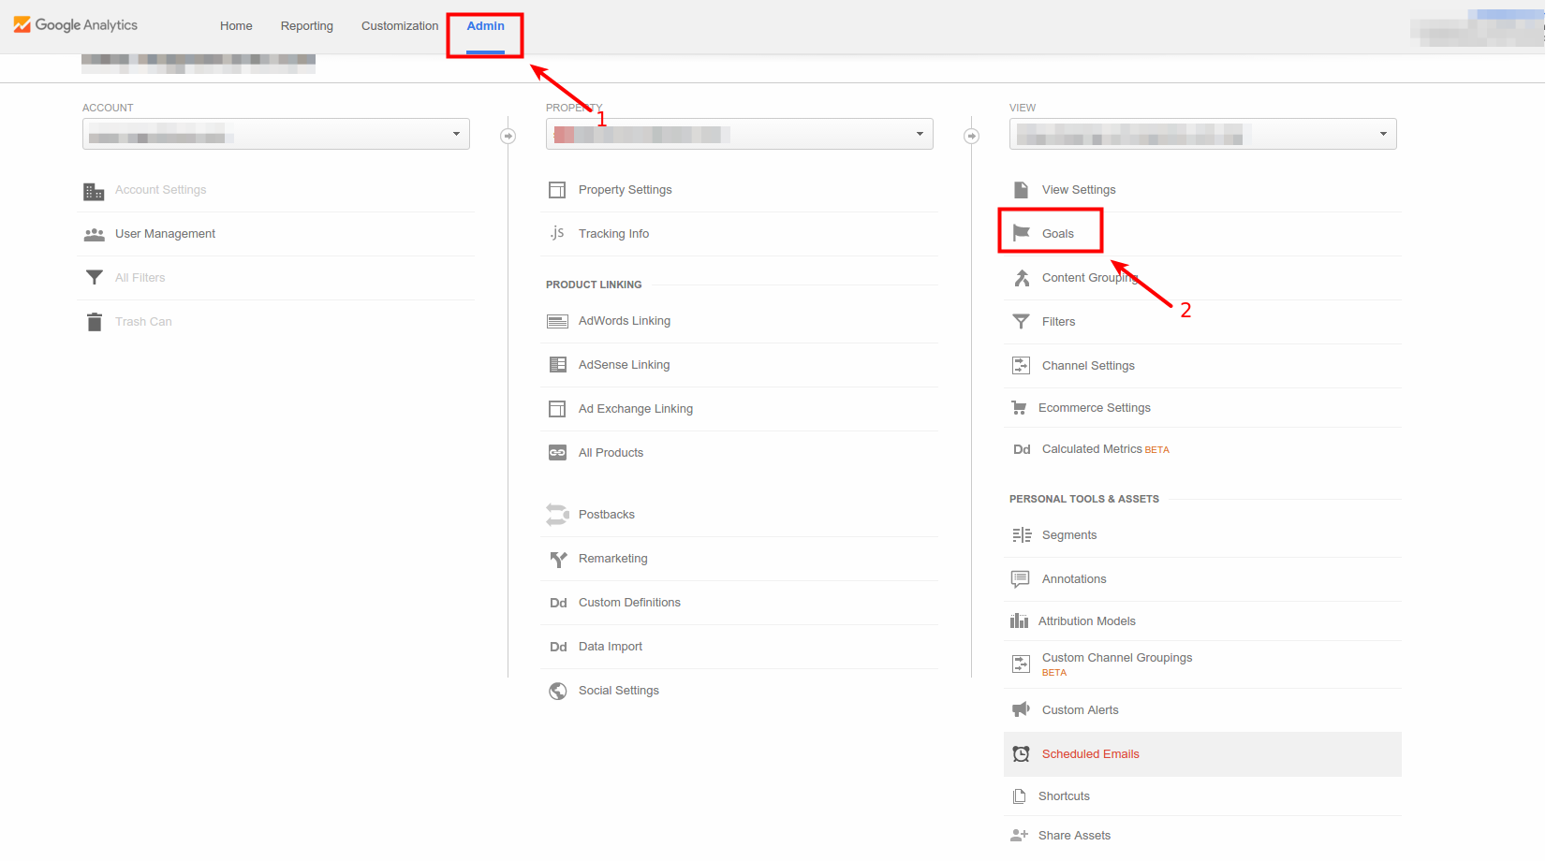The height and width of the screenshot is (861, 1546).
Task: Click the View Settings document icon
Action: point(1021,190)
